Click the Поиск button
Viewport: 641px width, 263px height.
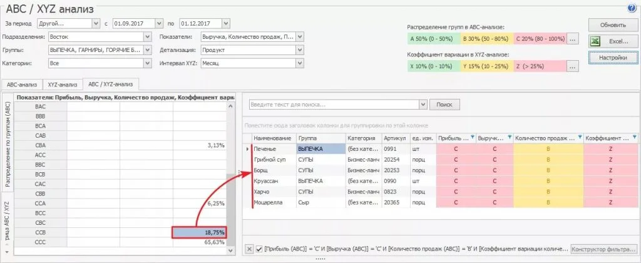(445, 105)
